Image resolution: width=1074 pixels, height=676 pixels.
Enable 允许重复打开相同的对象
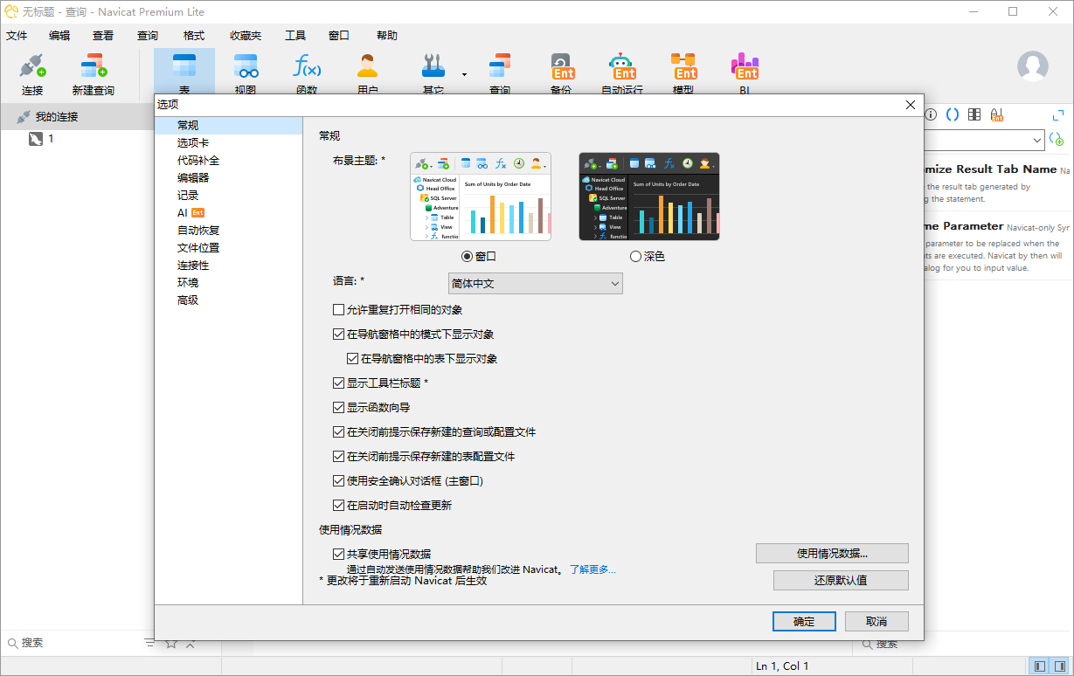(336, 309)
